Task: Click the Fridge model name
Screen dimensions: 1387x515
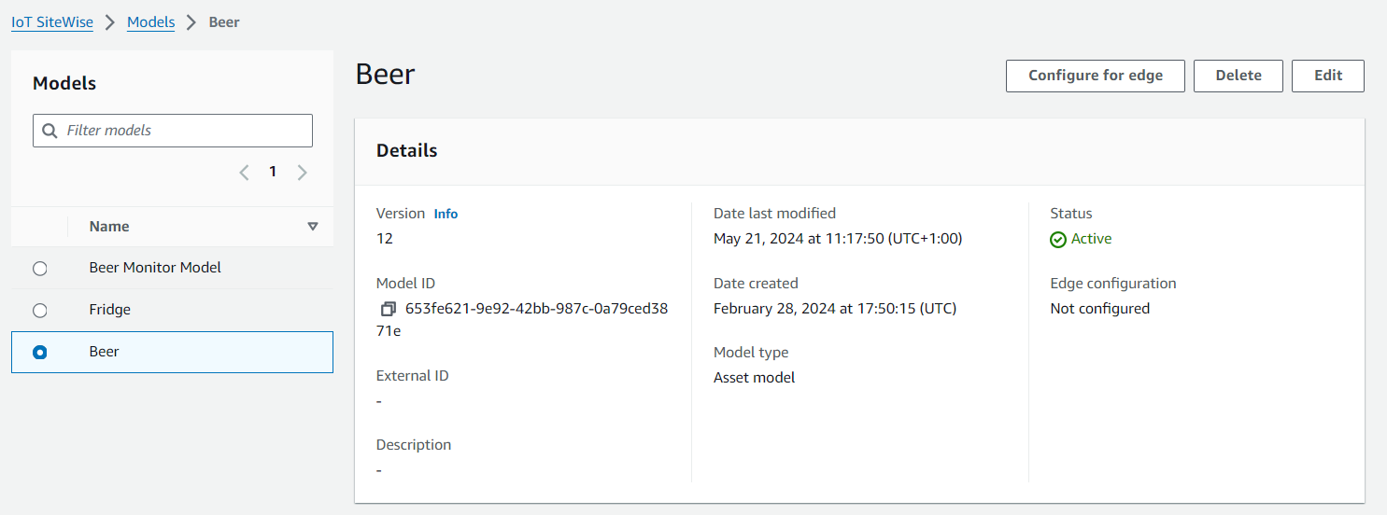Action: tap(110, 310)
